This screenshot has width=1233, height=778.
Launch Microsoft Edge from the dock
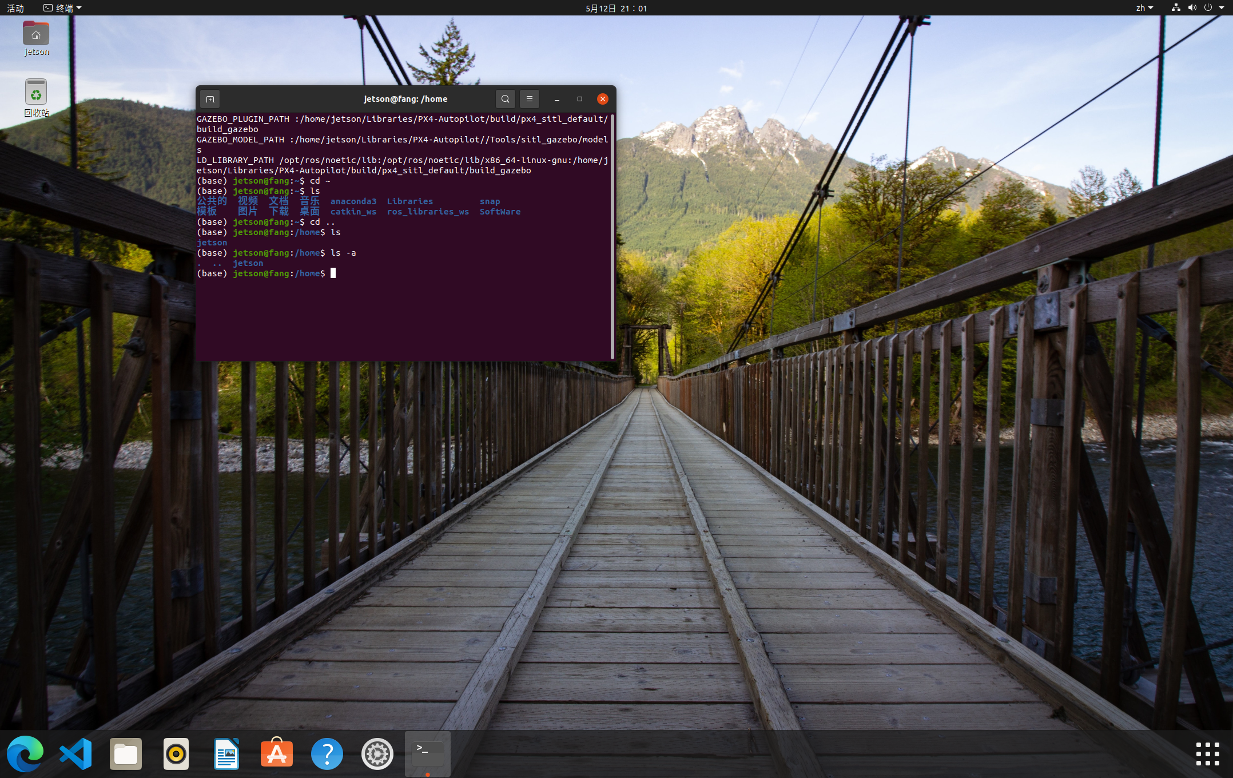(25, 753)
